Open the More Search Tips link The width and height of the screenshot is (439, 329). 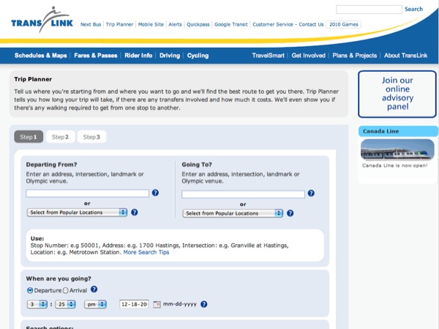pyautogui.click(x=146, y=252)
